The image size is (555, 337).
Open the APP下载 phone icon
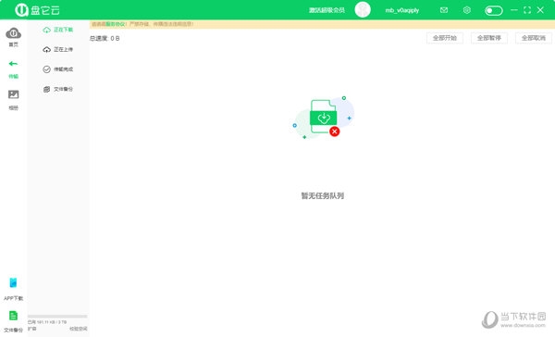pyautogui.click(x=14, y=282)
